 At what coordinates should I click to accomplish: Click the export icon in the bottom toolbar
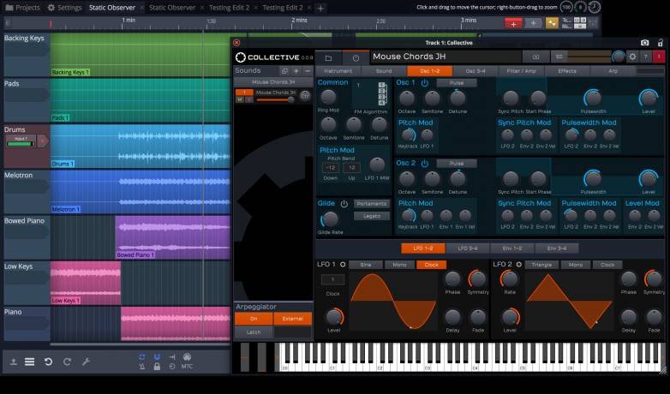[x=13, y=362]
